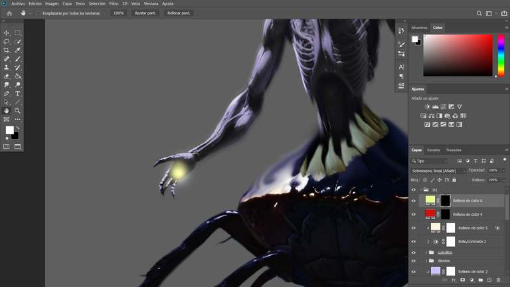Select the Paint Bucket tool

coord(17,76)
